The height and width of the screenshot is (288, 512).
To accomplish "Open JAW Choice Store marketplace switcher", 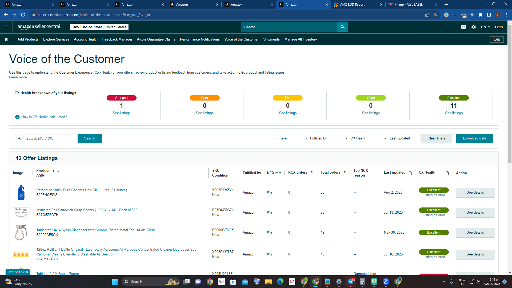I will click(x=99, y=27).
